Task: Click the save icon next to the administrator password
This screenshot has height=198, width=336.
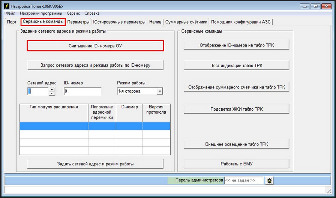Action: pos(269,181)
